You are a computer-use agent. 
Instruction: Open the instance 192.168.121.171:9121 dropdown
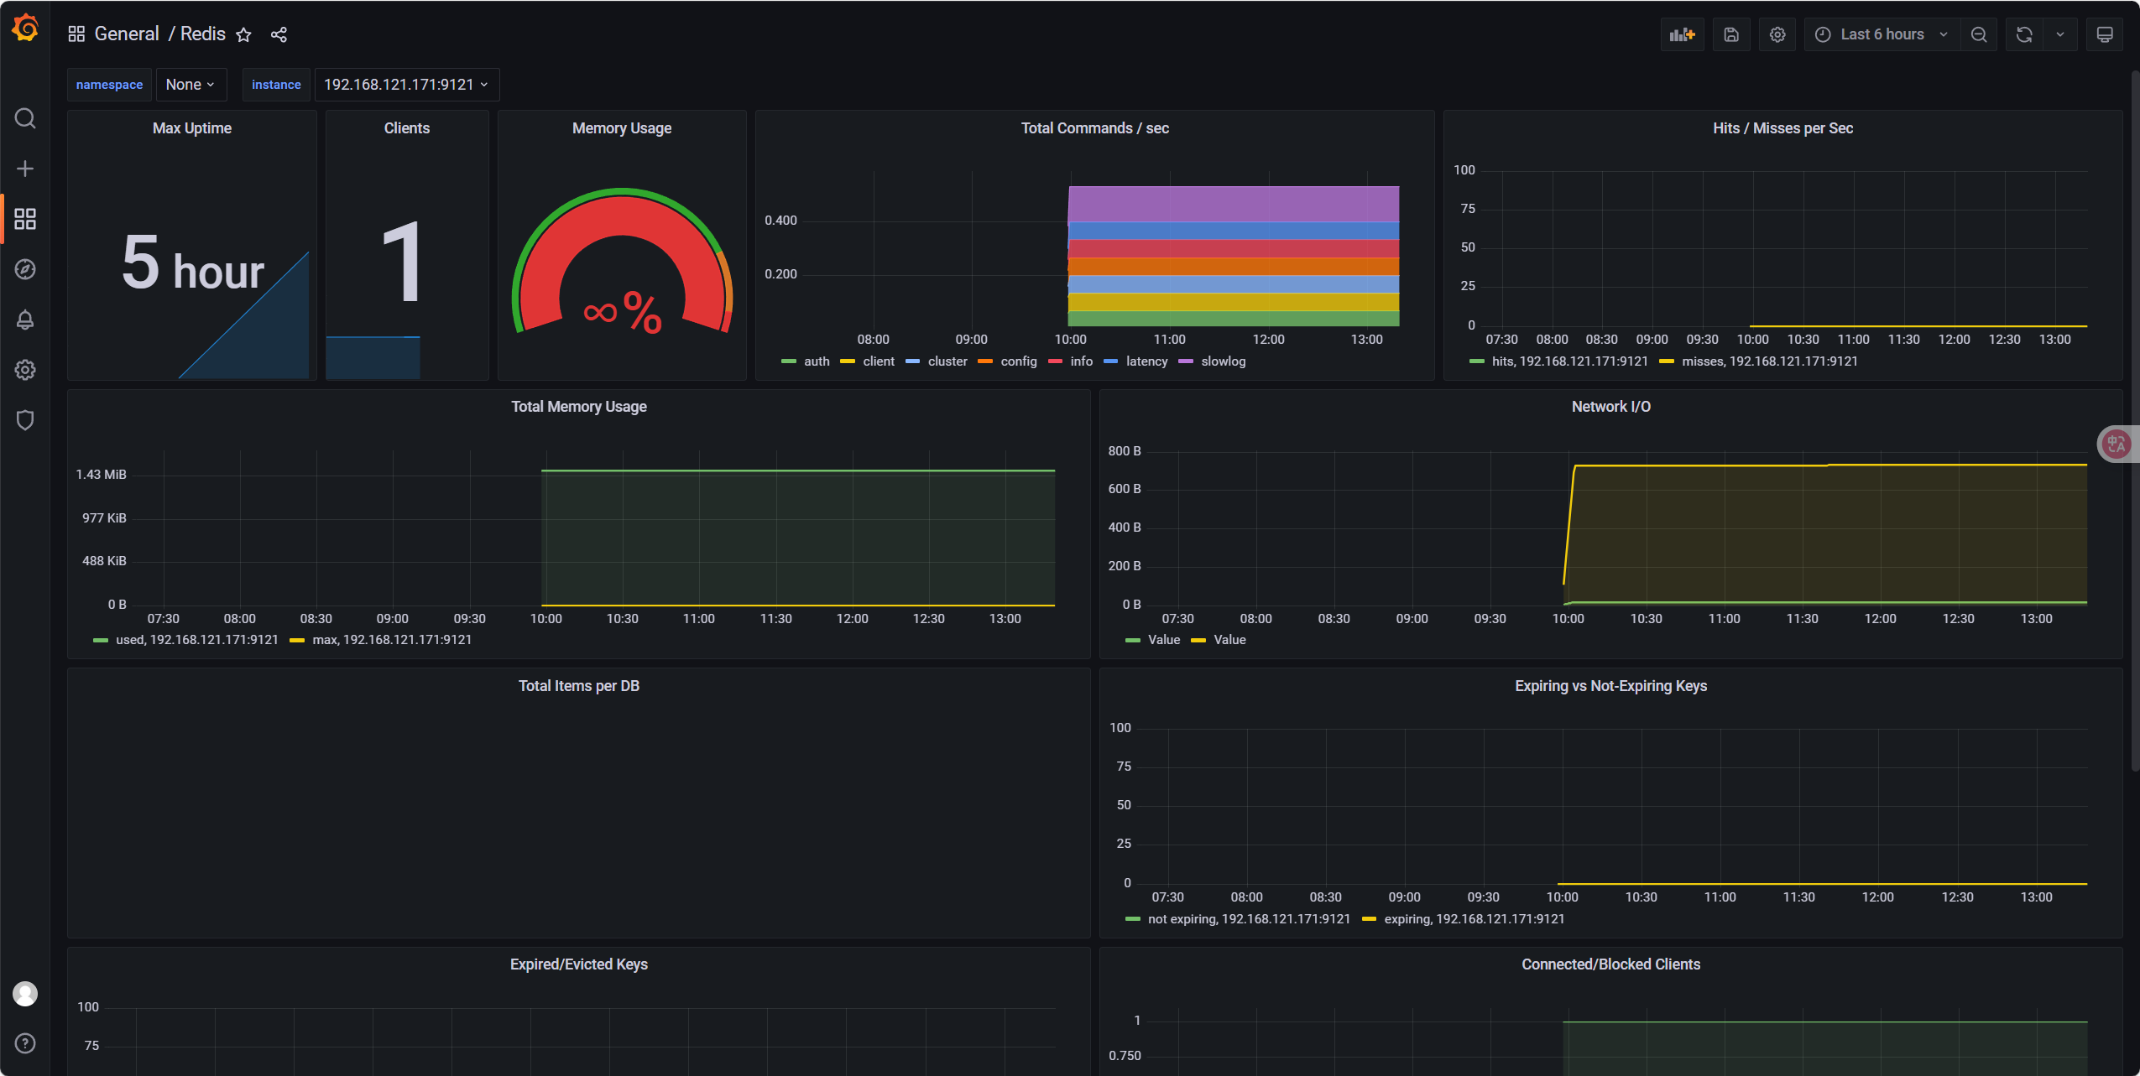pos(406,85)
